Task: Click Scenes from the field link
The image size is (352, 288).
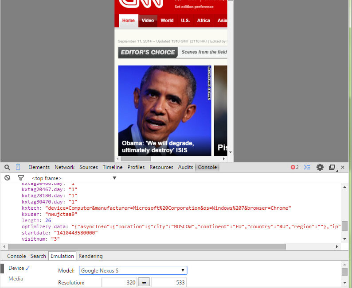Action: [204, 52]
